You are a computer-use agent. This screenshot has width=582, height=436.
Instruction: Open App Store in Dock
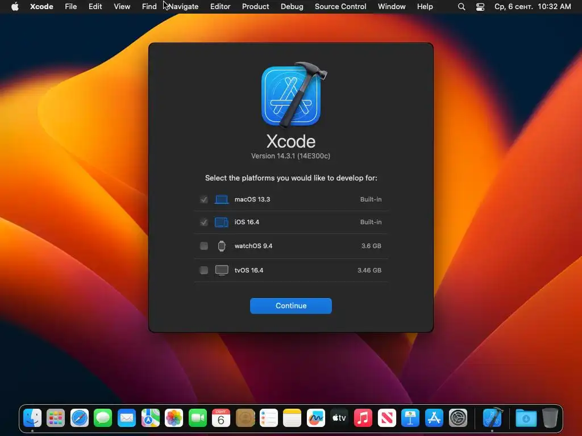coord(434,418)
